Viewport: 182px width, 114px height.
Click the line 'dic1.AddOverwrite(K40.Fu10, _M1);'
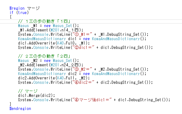pos(54,43)
